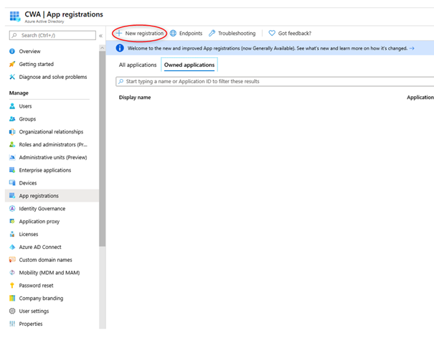
Task: Click the Diagnose and solve problems icon
Action: pyautogui.click(x=12, y=77)
